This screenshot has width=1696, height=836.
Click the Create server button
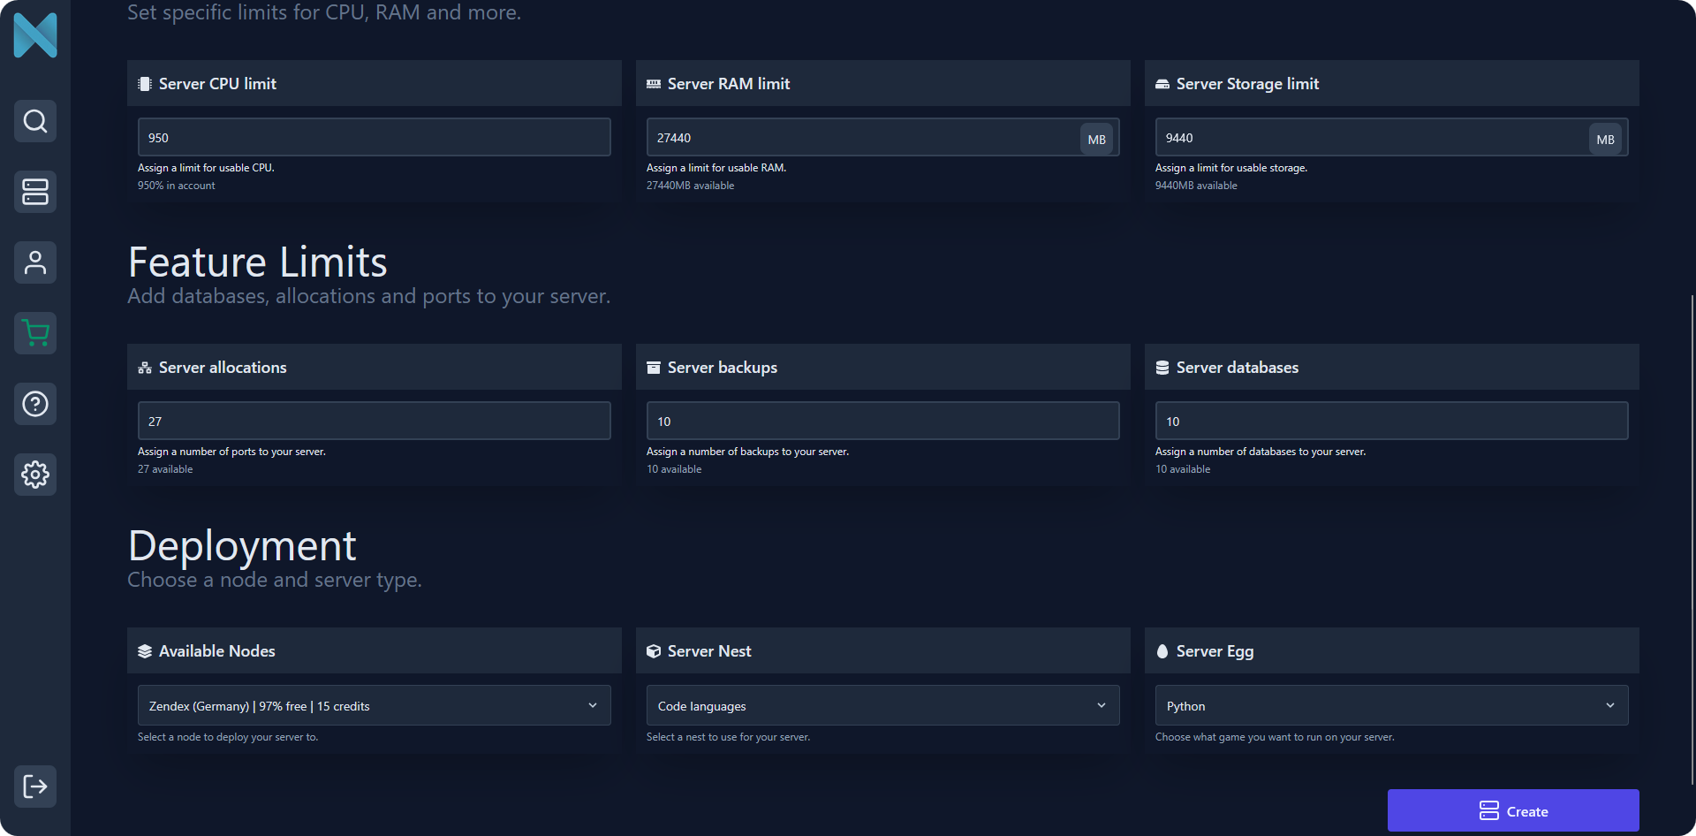[1513, 810]
